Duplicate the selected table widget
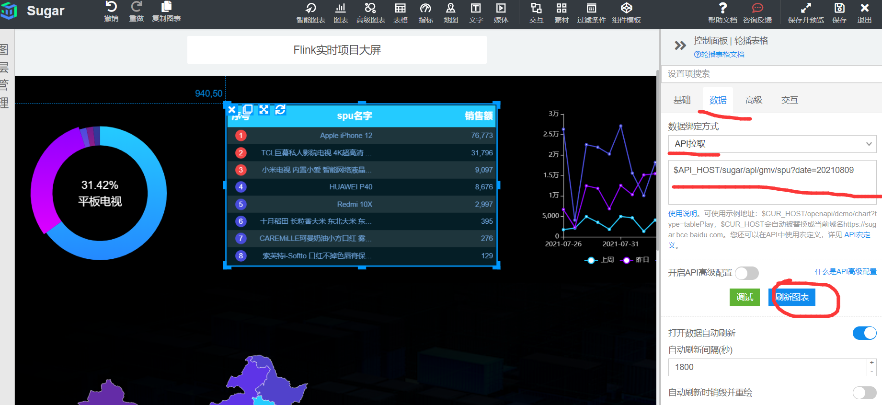Screen dimensions: 882x405 click(248, 110)
